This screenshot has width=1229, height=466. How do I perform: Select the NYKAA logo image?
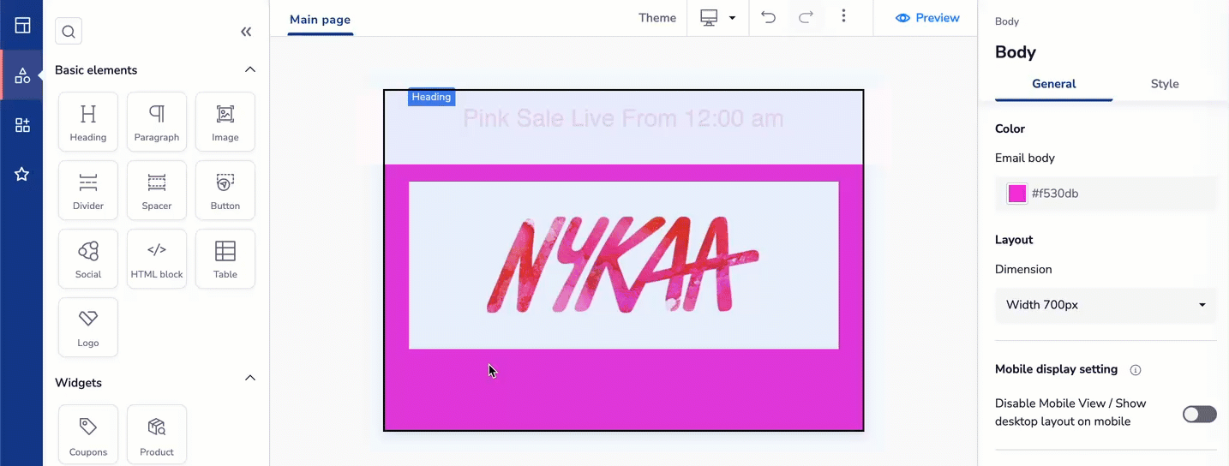(x=623, y=265)
